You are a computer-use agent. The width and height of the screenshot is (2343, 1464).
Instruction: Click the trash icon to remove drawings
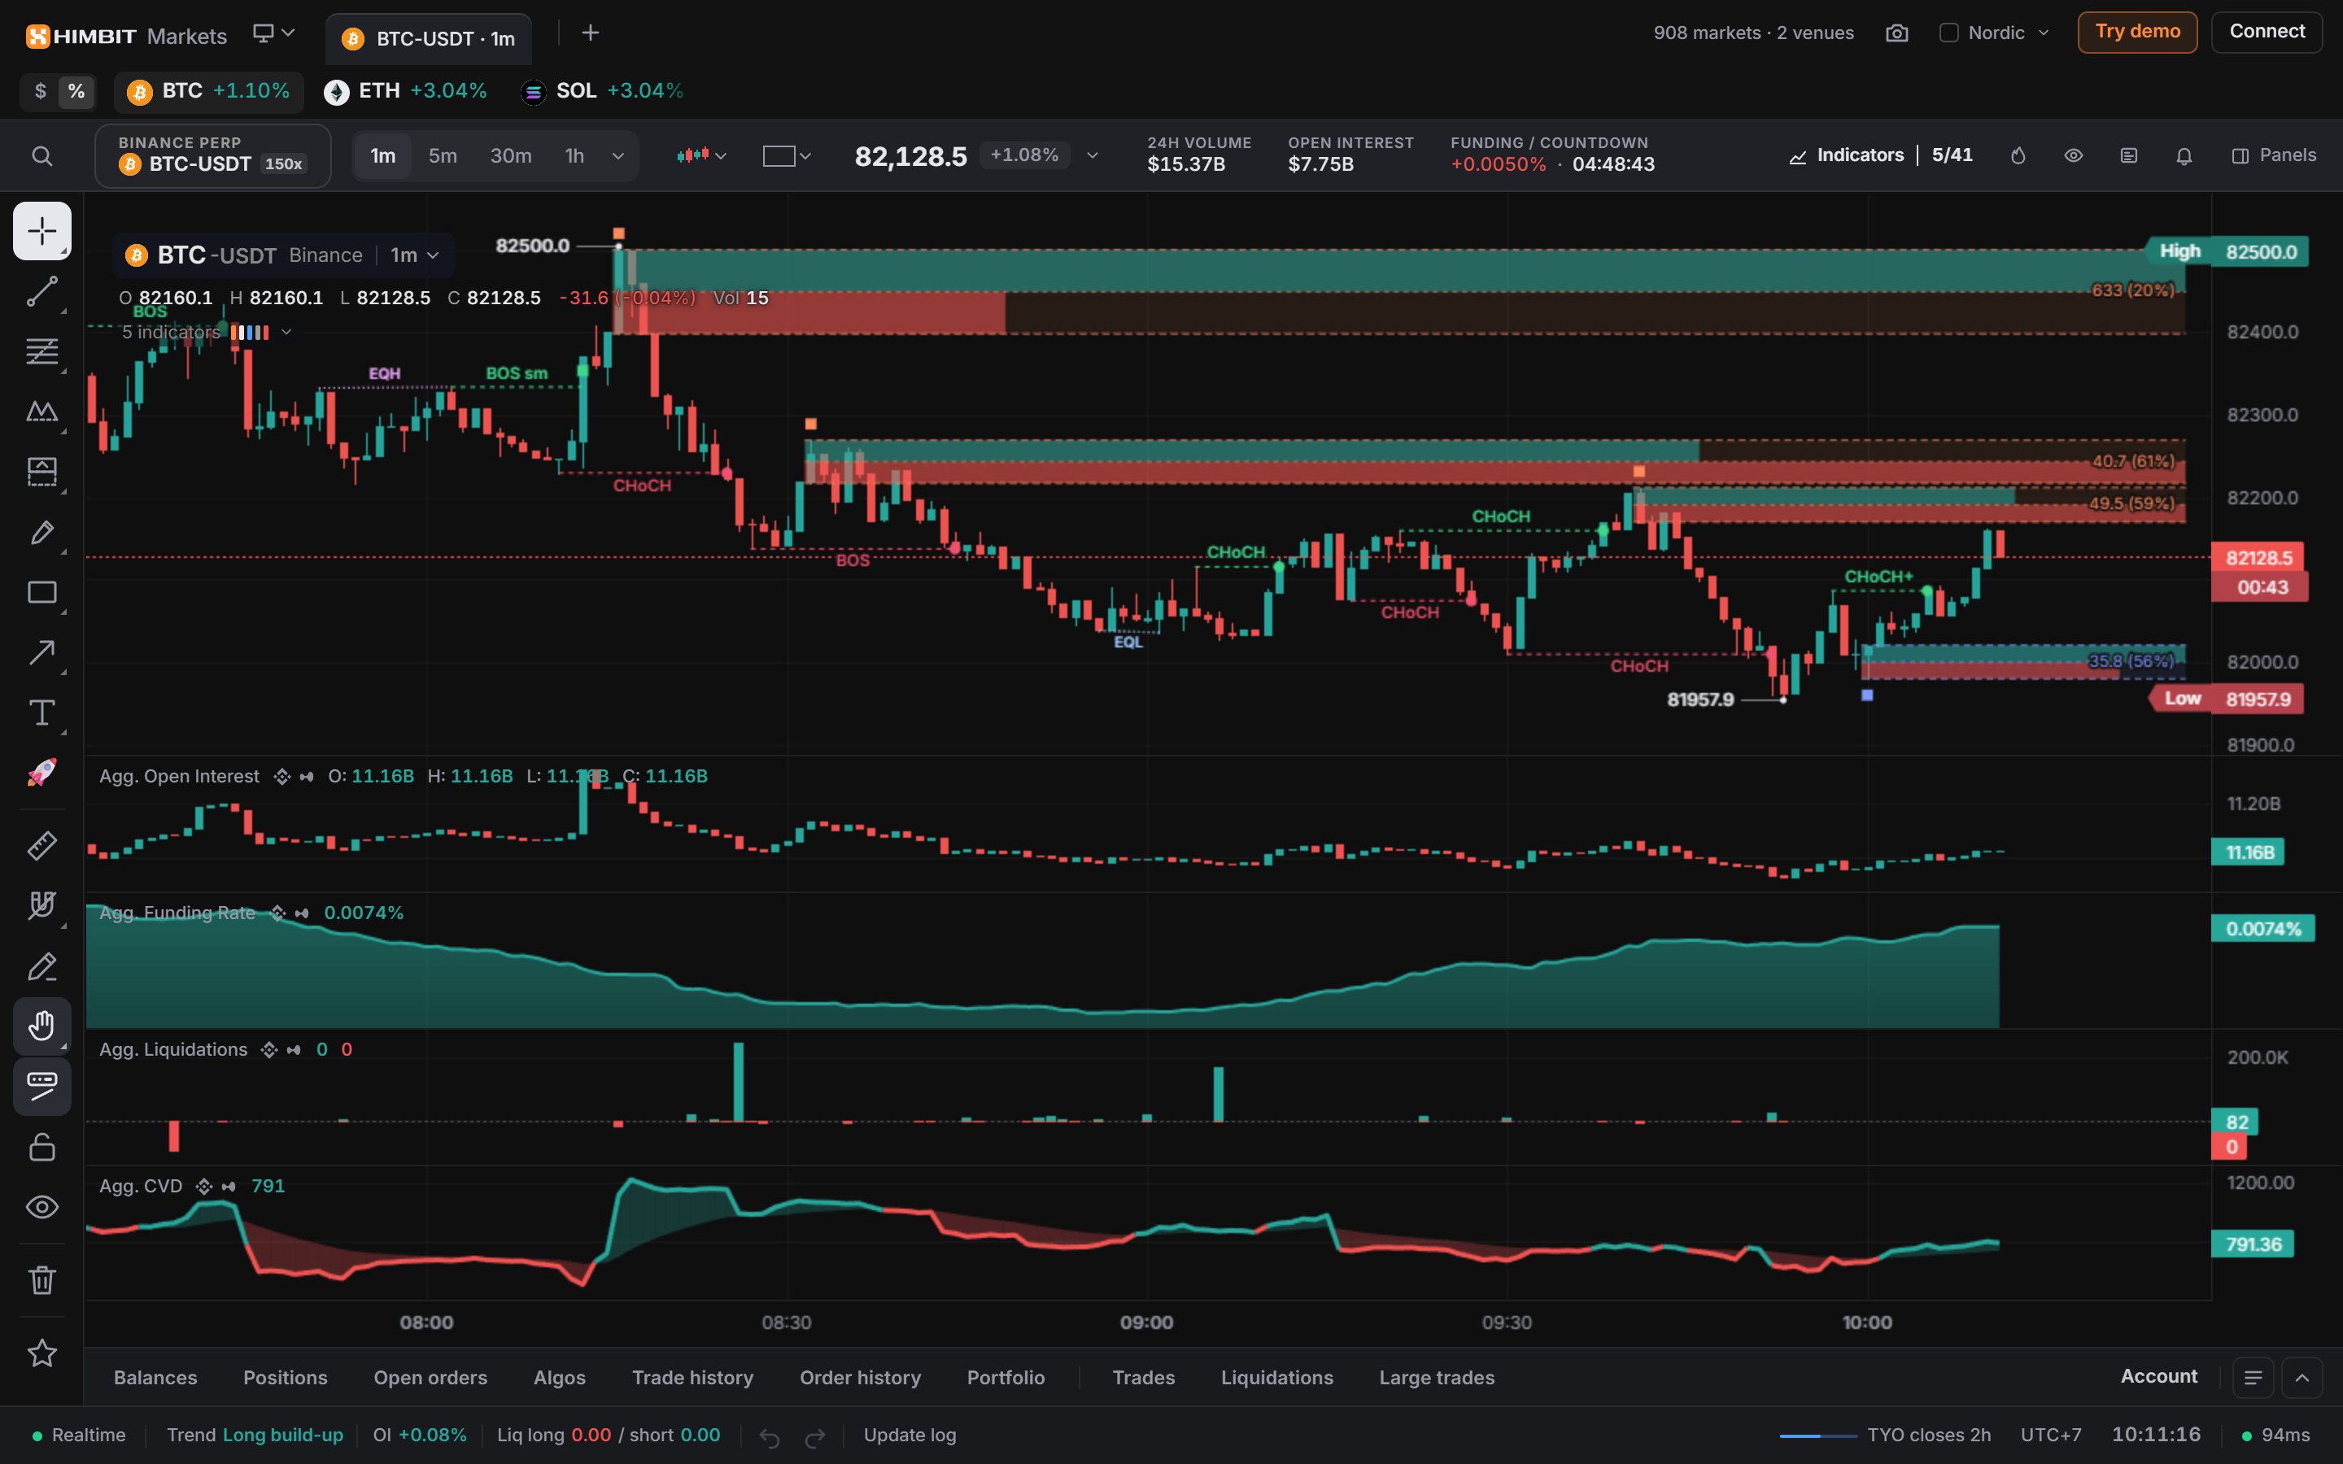point(41,1280)
